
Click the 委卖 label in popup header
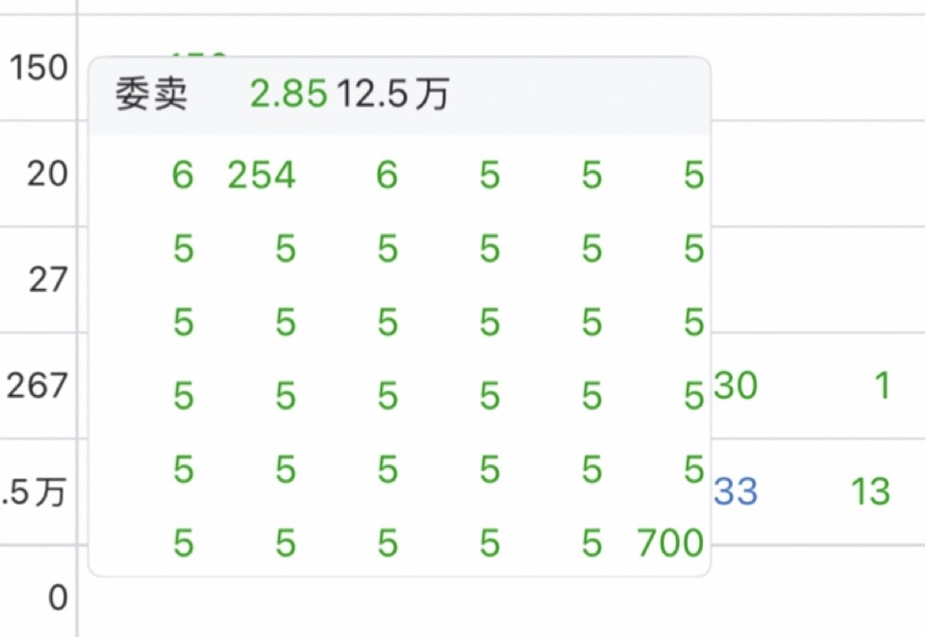click(x=151, y=95)
